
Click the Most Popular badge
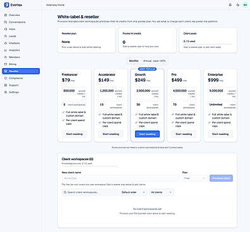147,69
